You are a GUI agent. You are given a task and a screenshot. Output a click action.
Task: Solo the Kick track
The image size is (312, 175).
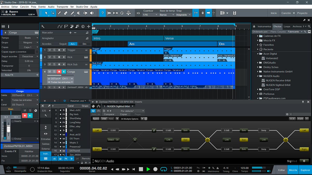[x=54, y=57]
